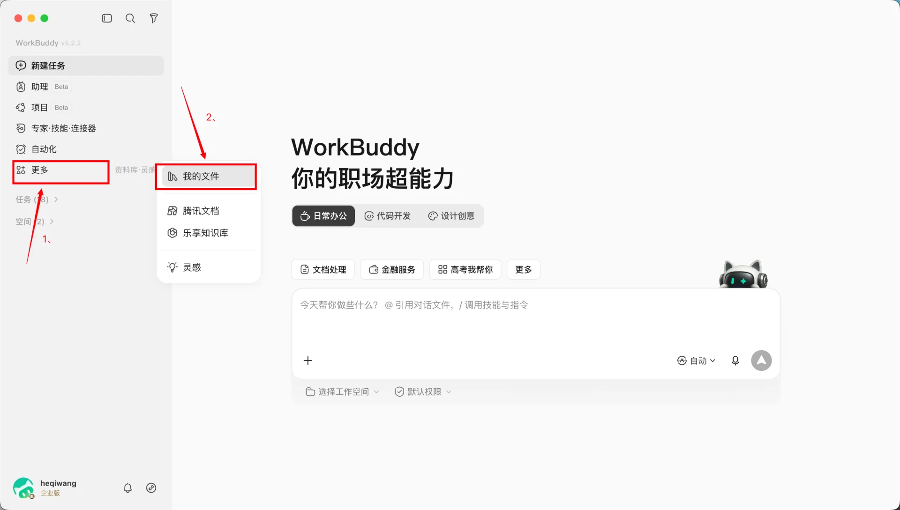The width and height of the screenshot is (900, 510).
Task: Click 更多 button beside 高考我帮你
Action: click(x=524, y=269)
